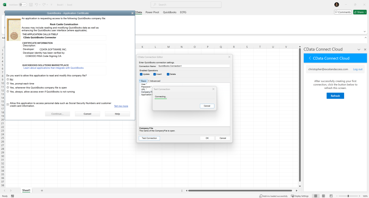Click the previous sheet navigation arrow
Viewport: 369px width, 198px height.
(4, 190)
